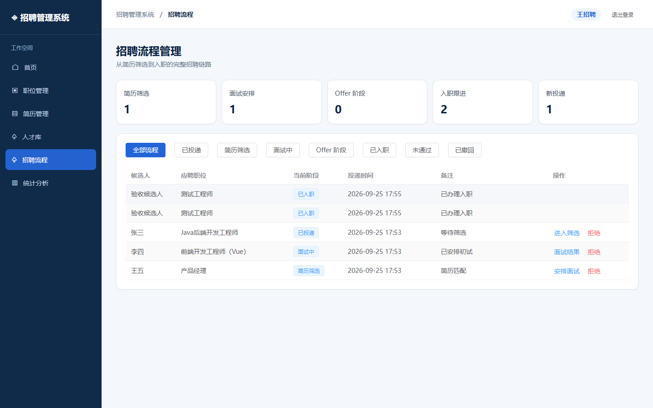View the 已撤回 filter tab
The height and width of the screenshot is (408, 653).
pos(465,150)
